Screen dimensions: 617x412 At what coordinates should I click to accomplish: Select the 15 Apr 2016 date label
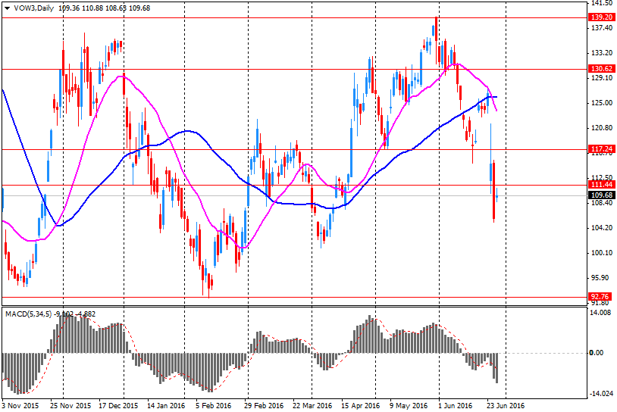(x=361, y=405)
